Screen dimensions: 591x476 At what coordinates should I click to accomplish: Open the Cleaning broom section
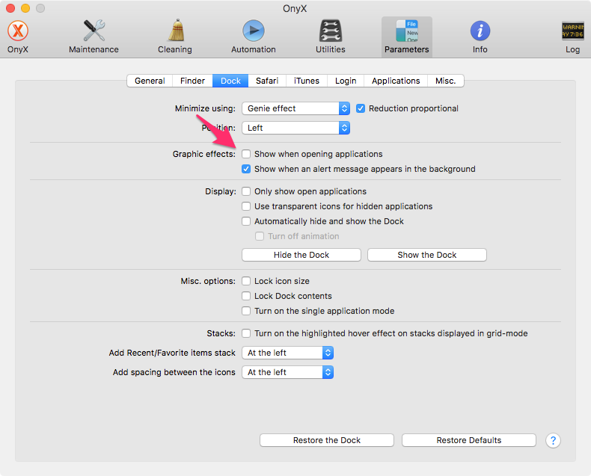(x=175, y=37)
